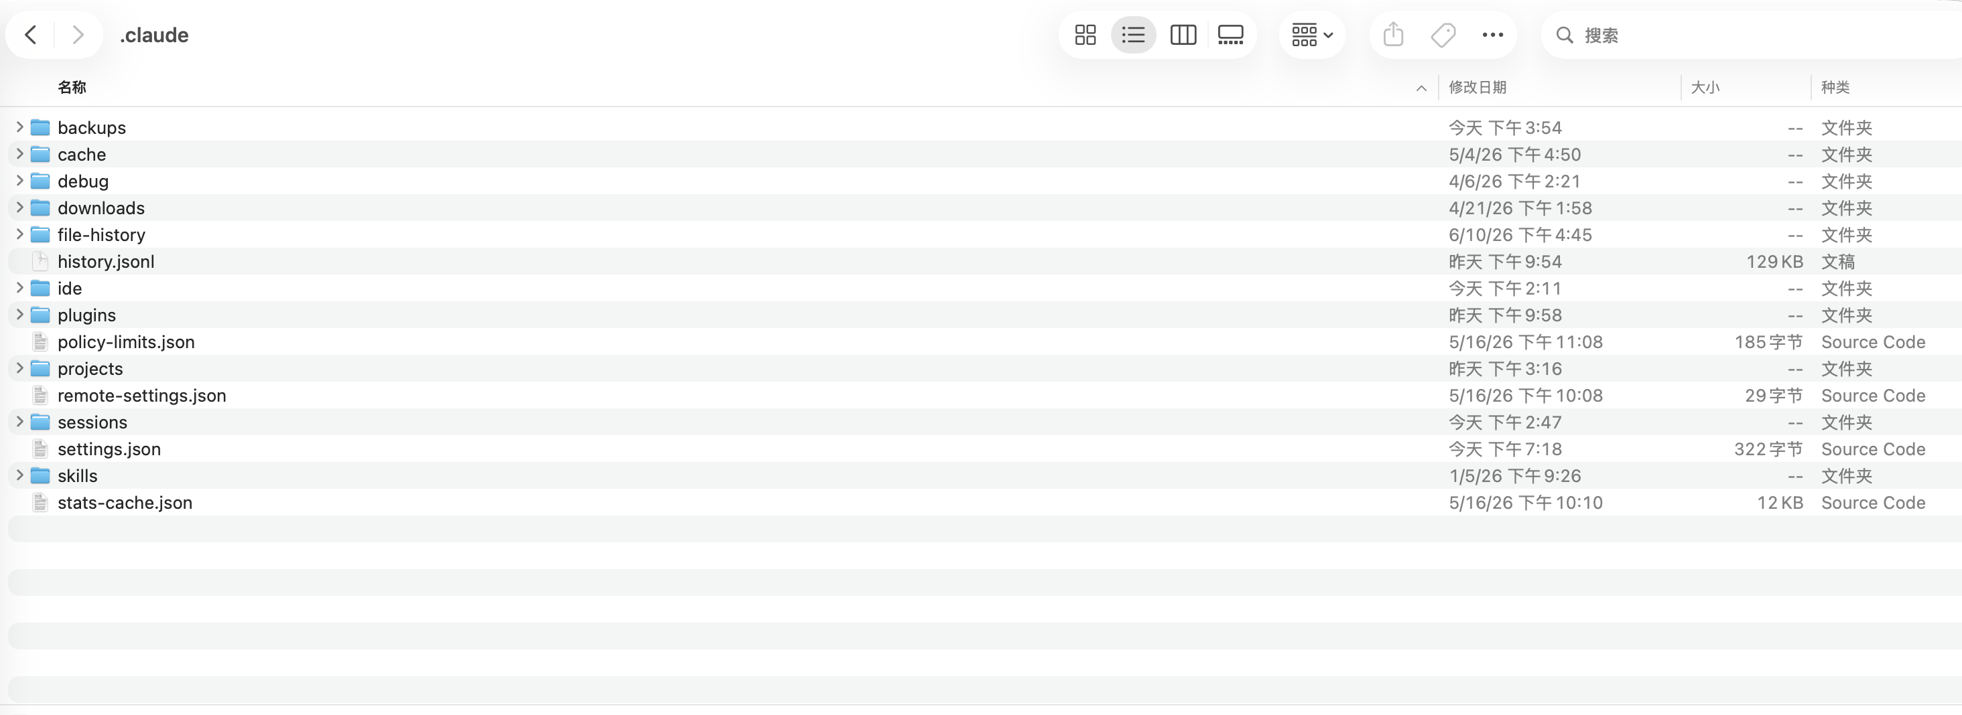The image size is (1962, 715).
Task: Switch to column view
Action: (x=1183, y=35)
